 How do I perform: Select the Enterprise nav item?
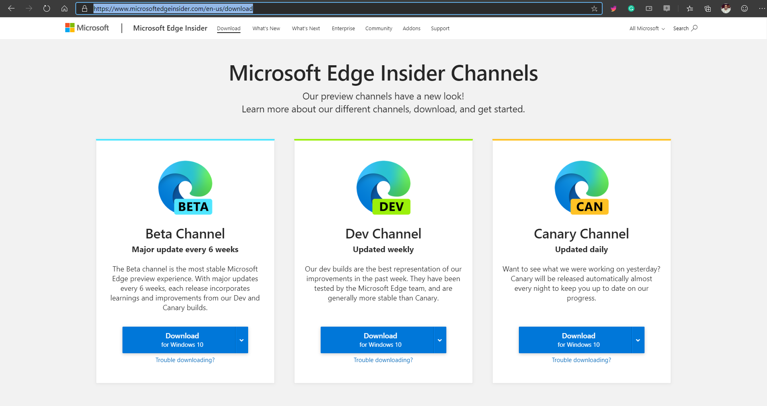click(x=343, y=29)
